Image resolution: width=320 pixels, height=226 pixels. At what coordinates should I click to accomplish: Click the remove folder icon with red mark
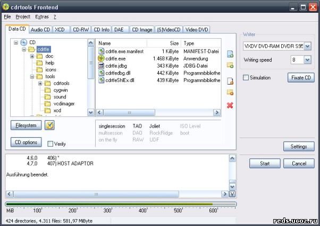pyautogui.click(x=230, y=93)
